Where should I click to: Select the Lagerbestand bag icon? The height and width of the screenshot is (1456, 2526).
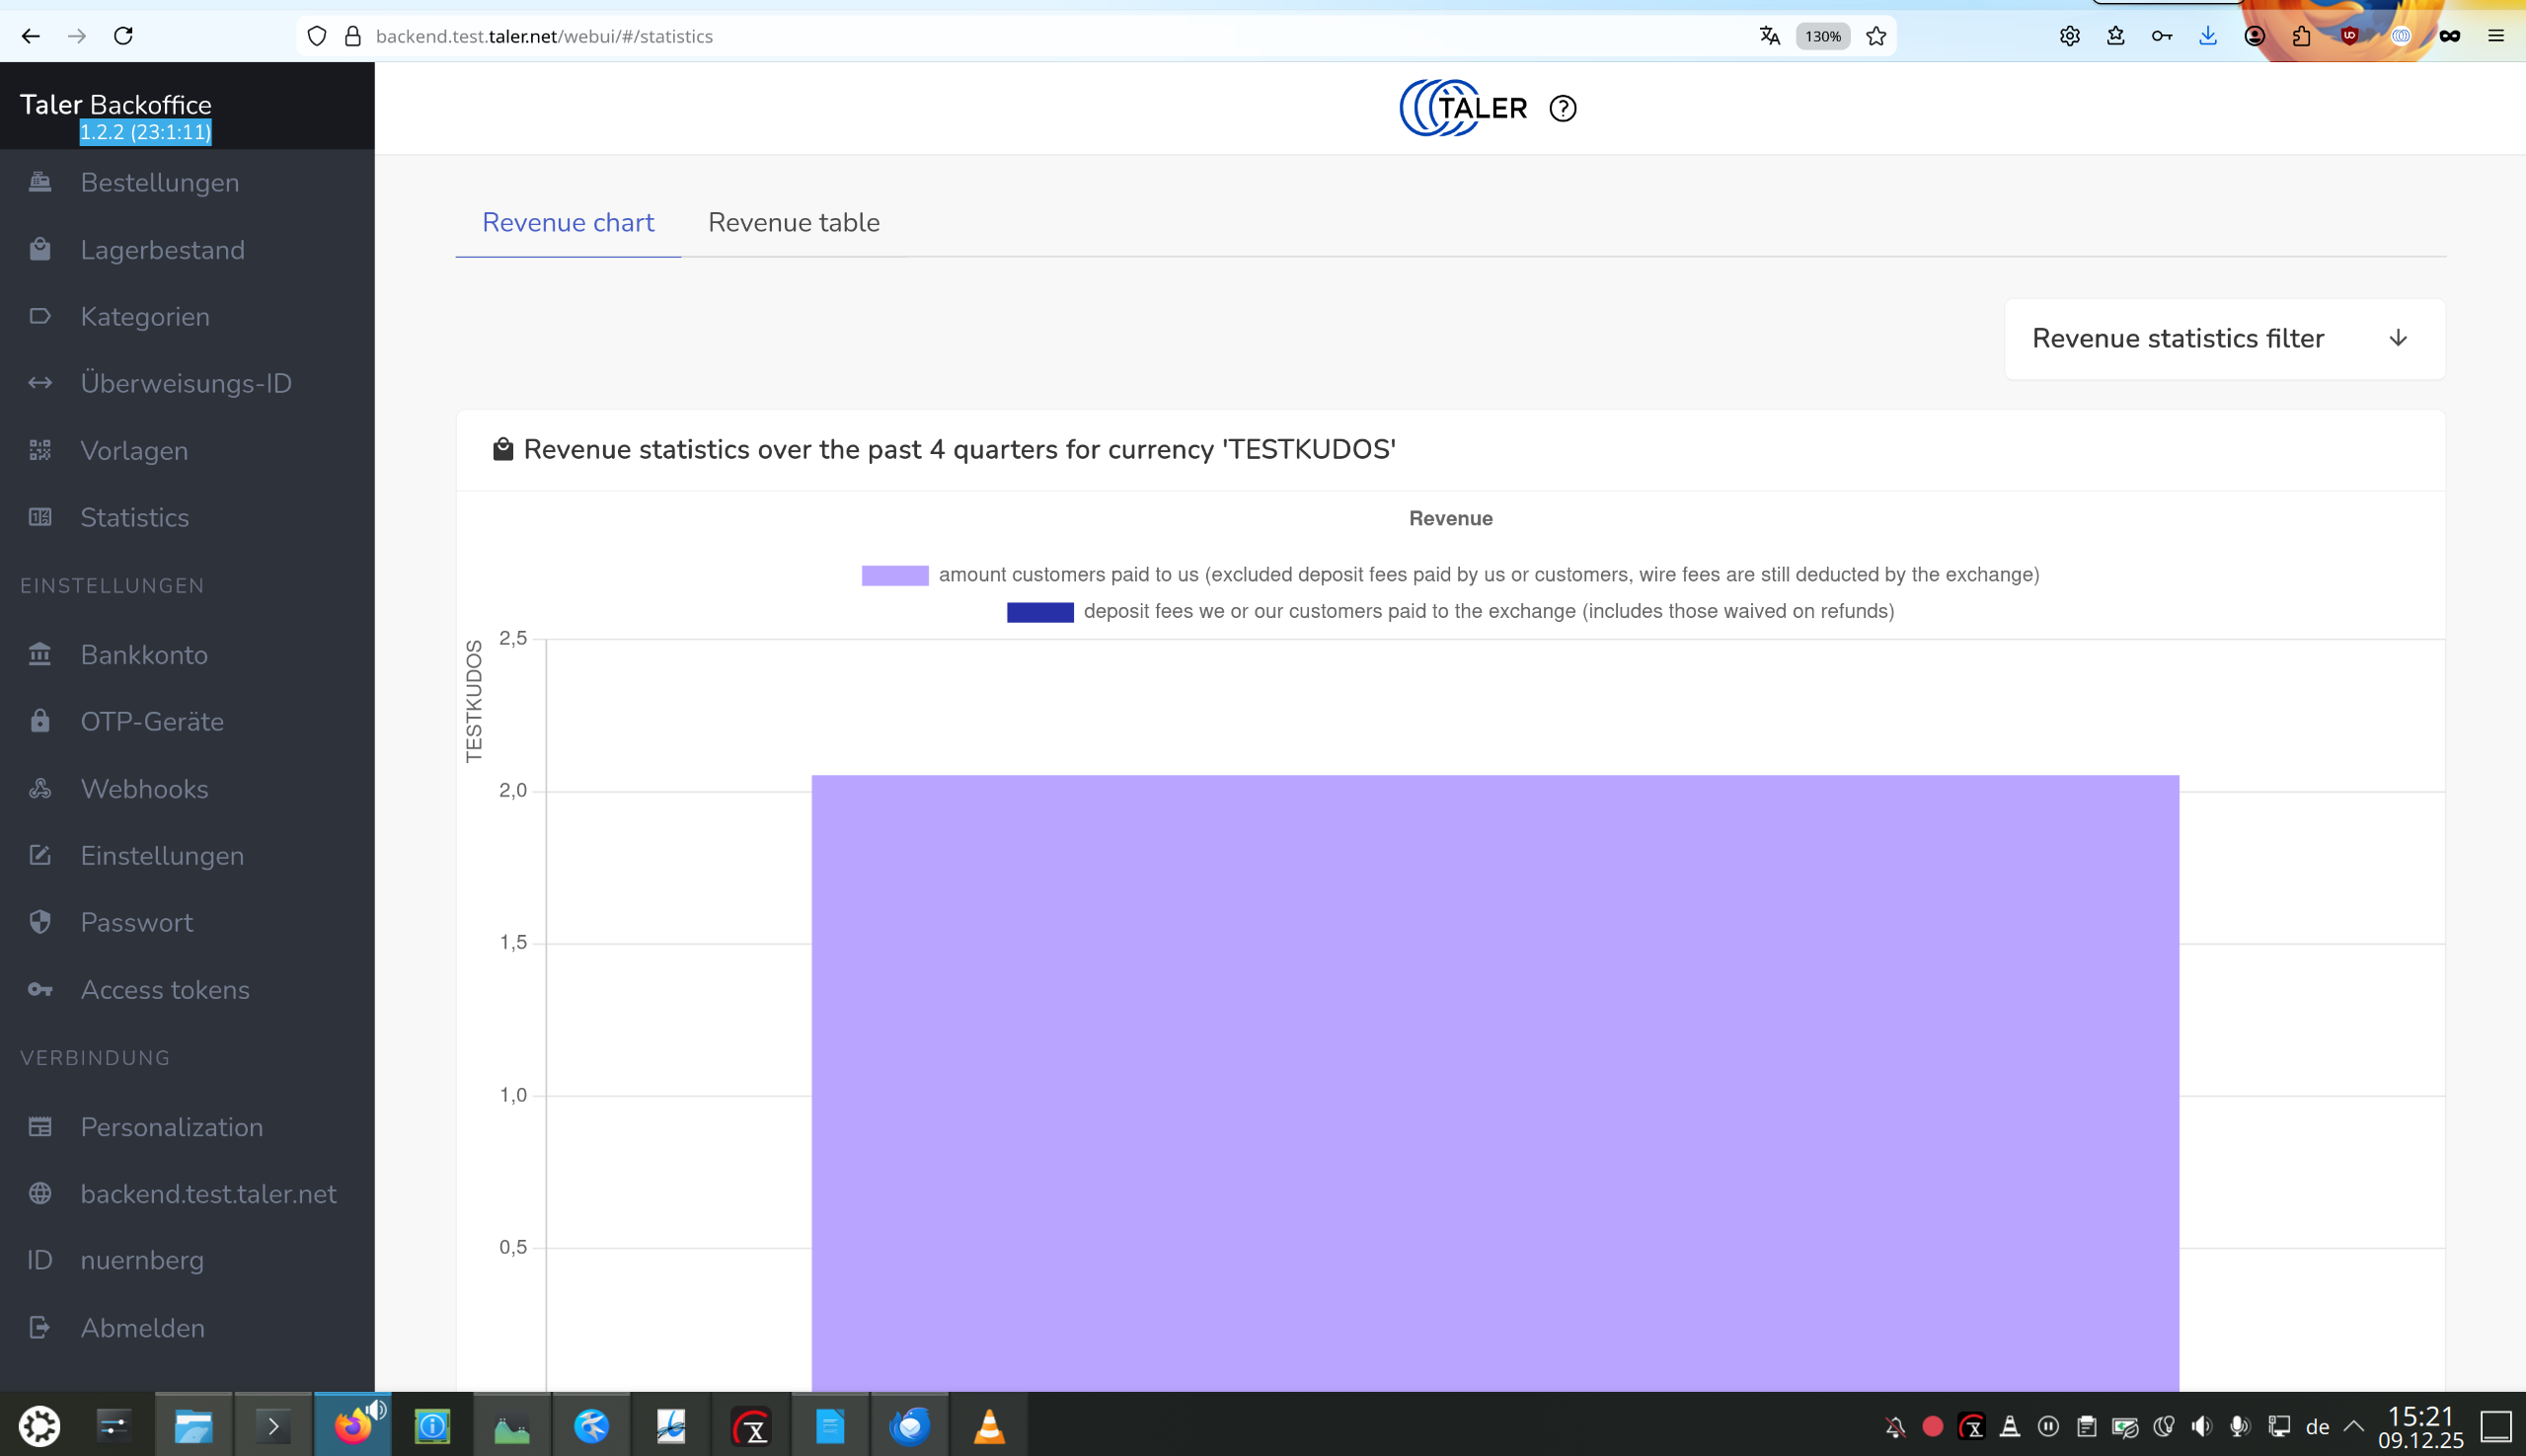point(40,249)
